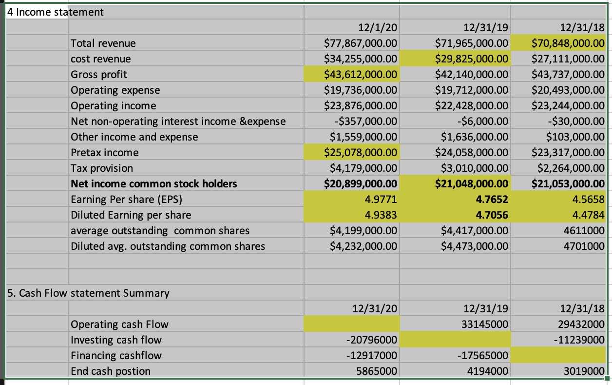
Task: Click the Tax provision value $4,179,000.00
Action: click(x=351, y=168)
